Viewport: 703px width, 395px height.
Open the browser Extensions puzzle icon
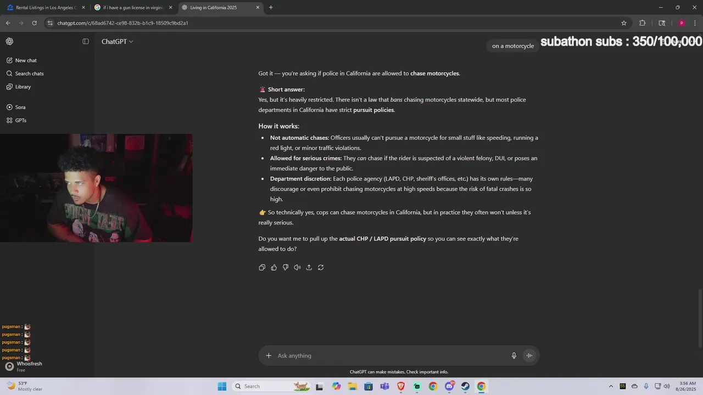pyautogui.click(x=643, y=23)
